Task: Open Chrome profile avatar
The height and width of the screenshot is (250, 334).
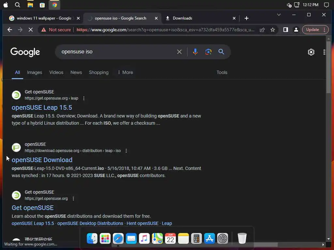Action: tap(296, 30)
